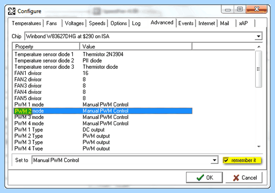
Task: Go to the Voltages tab
Action: click(74, 23)
